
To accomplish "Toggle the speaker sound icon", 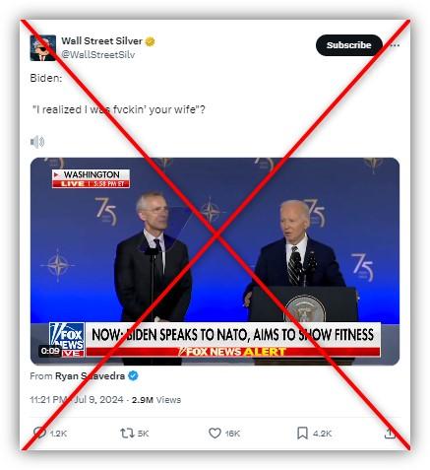I will [37, 142].
